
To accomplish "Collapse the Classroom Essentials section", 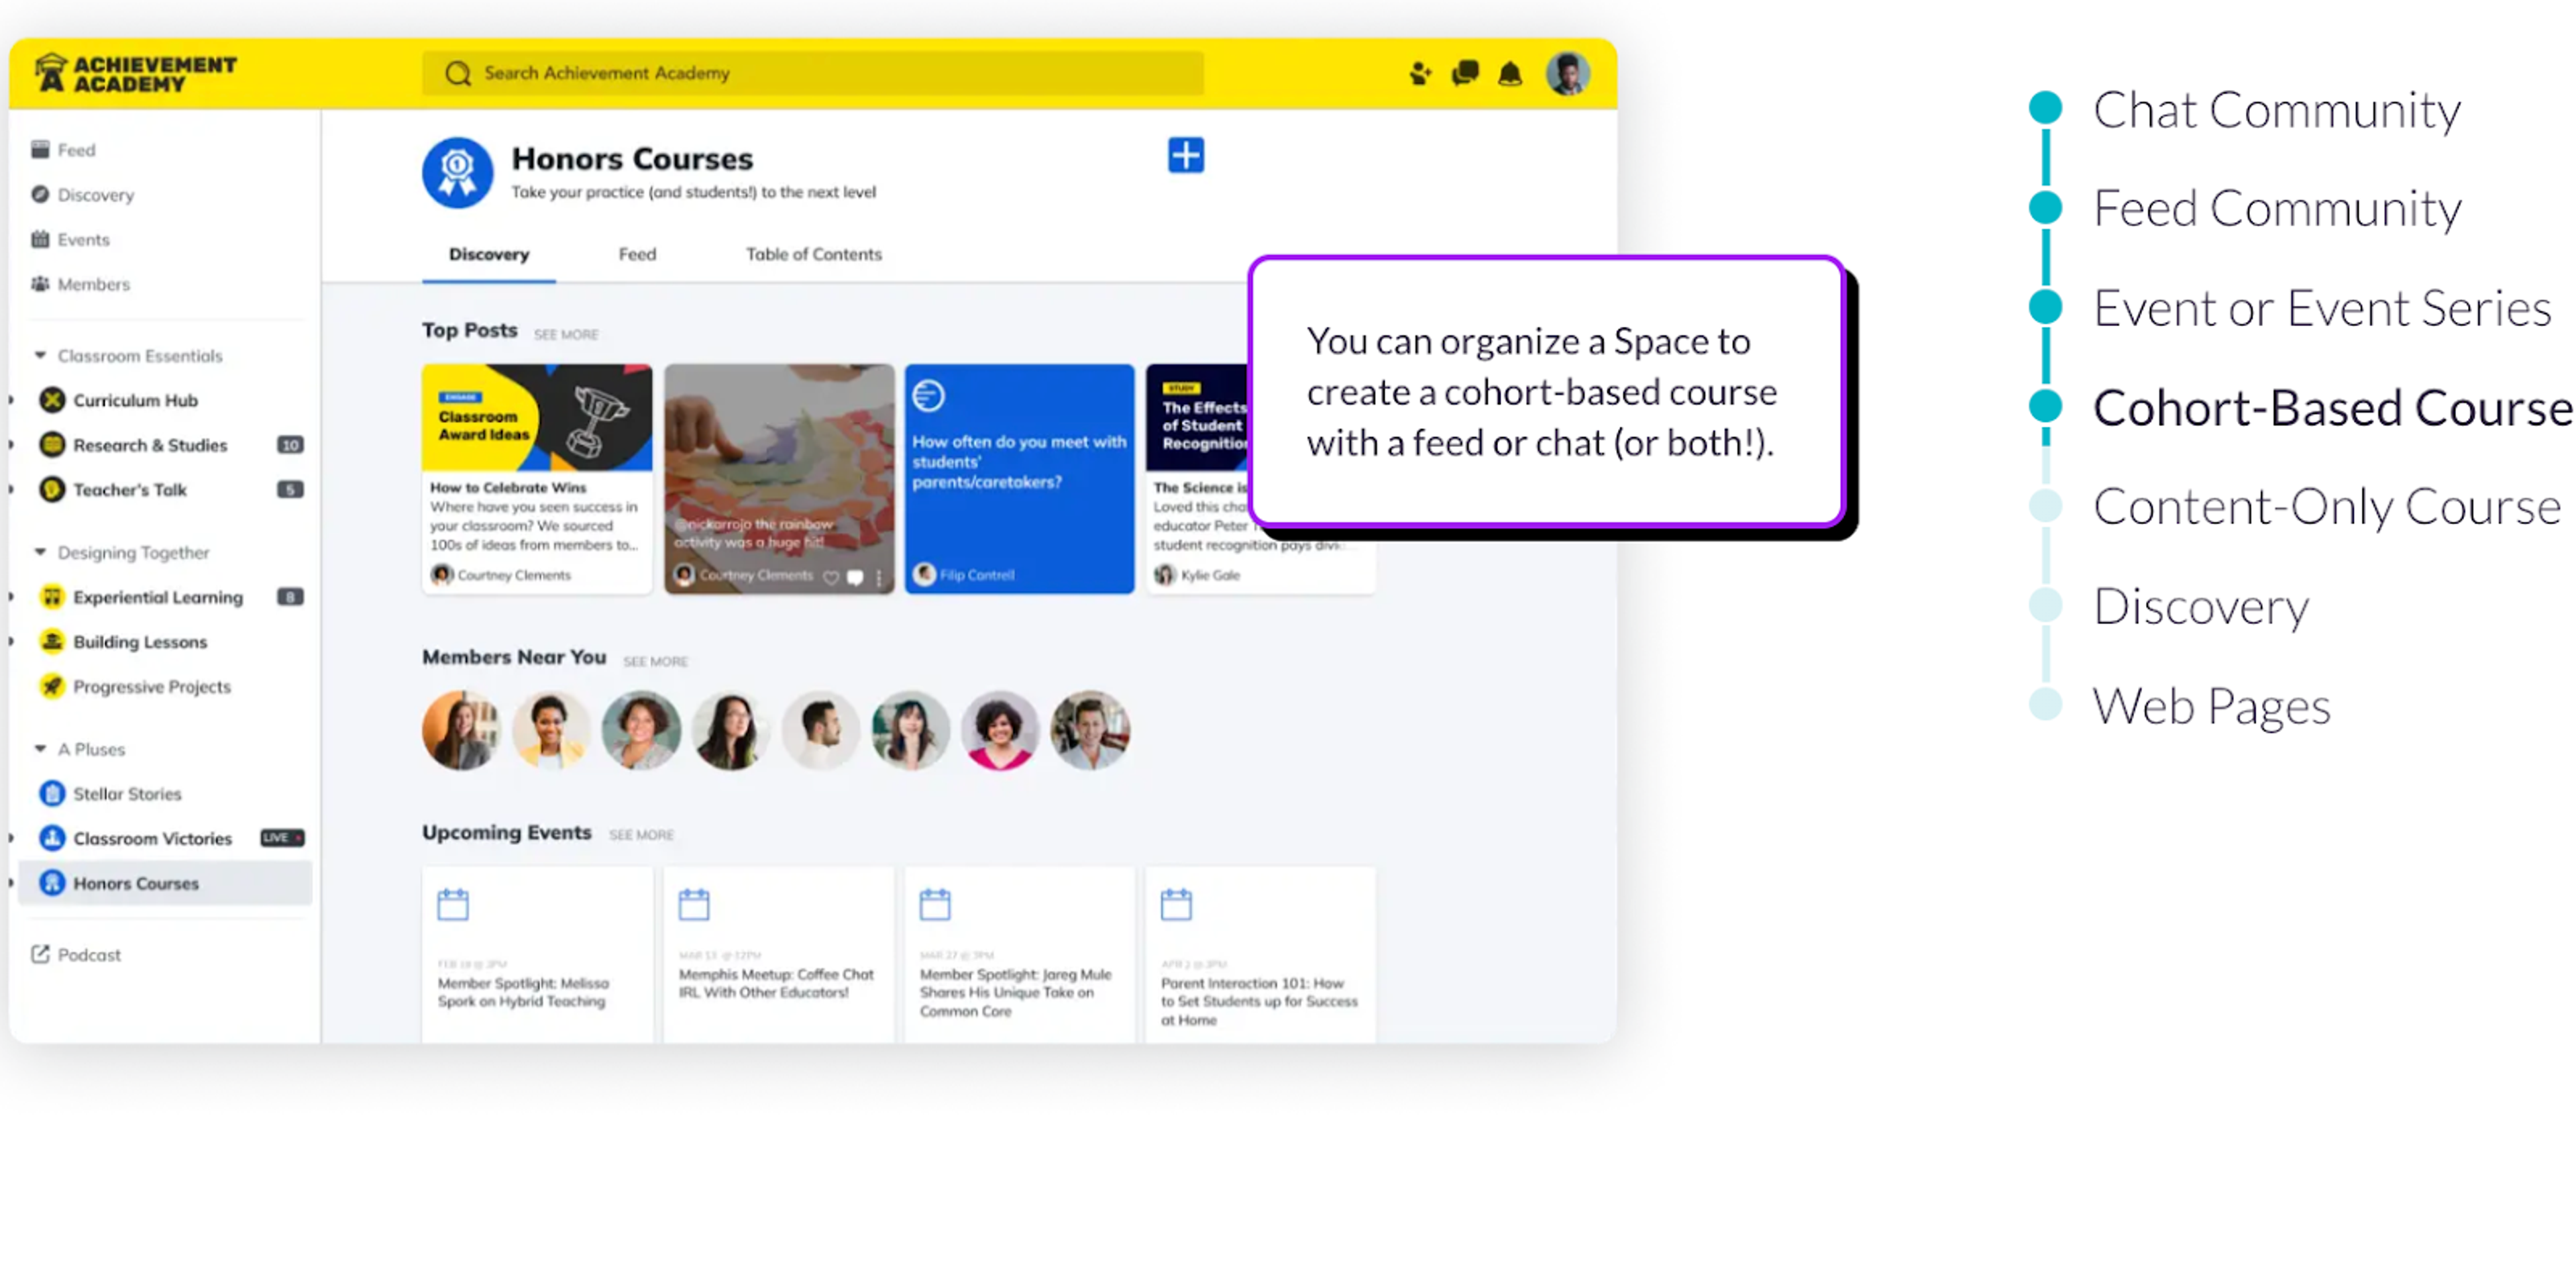I will (40, 356).
